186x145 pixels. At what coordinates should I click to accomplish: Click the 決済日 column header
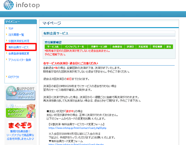click(130, 47)
